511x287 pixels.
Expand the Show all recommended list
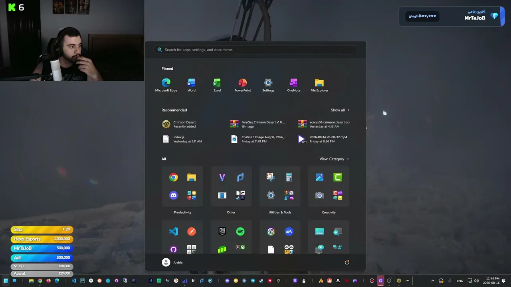point(340,110)
